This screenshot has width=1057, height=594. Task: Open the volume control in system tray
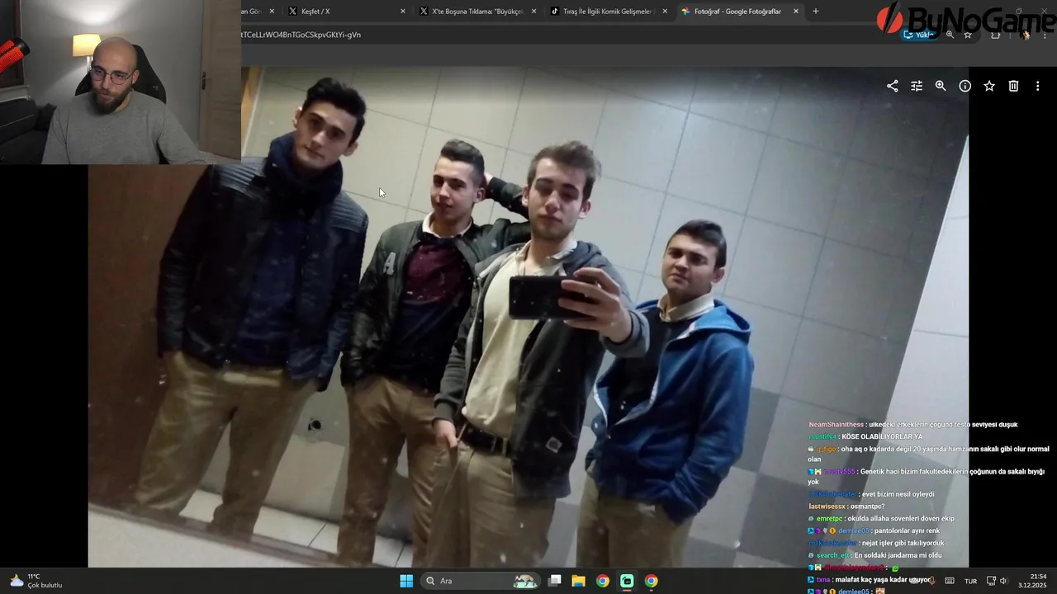[x=1004, y=581]
